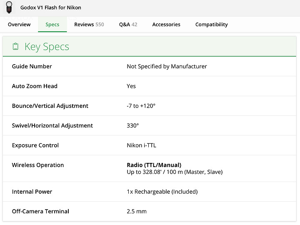Screen dimensions: 300x225
Task: Click the '330°' swivel value
Action: click(133, 125)
